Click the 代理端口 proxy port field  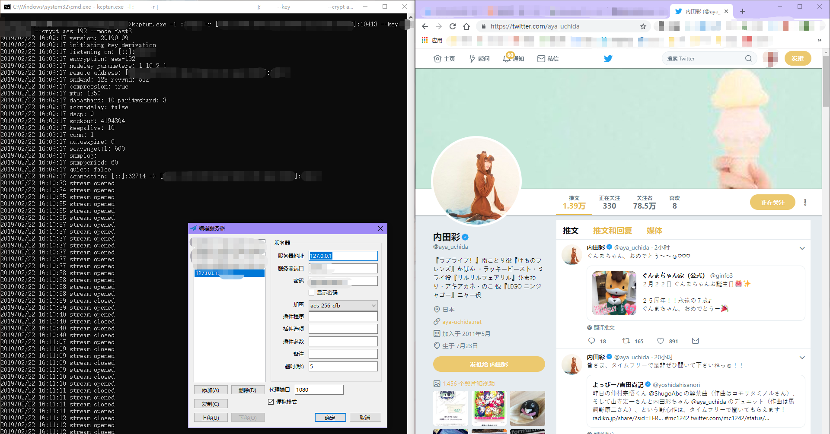click(319, 390)
